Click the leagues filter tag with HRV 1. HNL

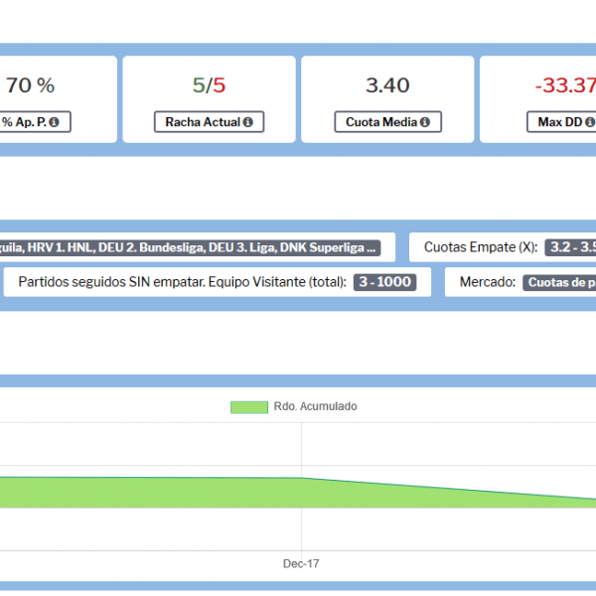point(190,247)
